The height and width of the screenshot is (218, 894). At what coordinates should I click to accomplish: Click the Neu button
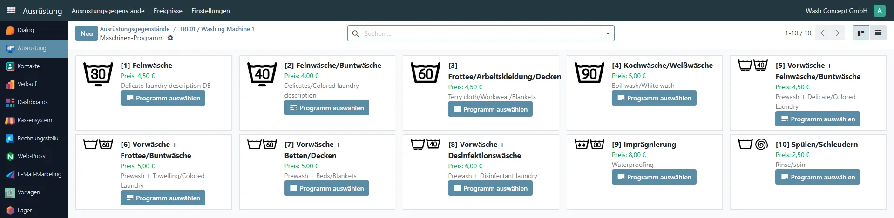tap(87, 33)
